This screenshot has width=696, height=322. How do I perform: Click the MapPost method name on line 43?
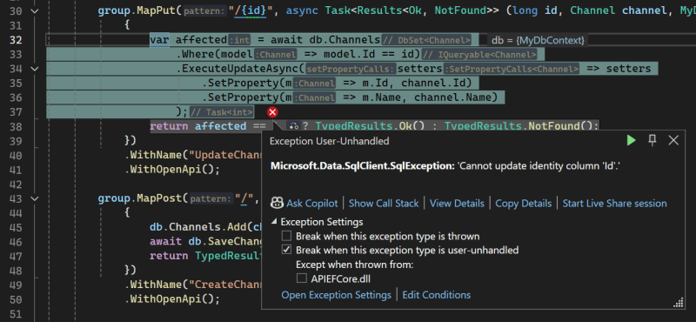[160, 198]
